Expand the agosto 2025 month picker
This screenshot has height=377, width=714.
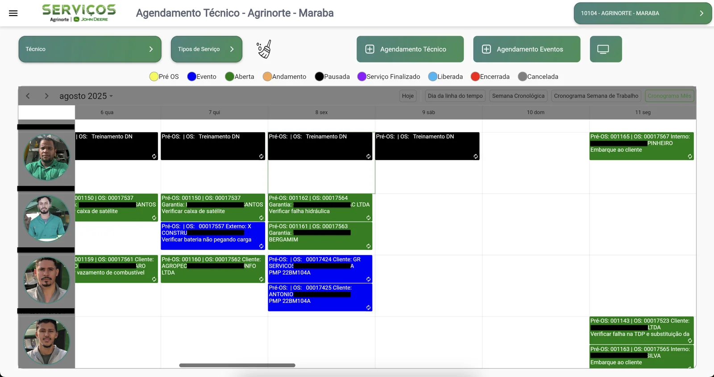pos(86,96)
